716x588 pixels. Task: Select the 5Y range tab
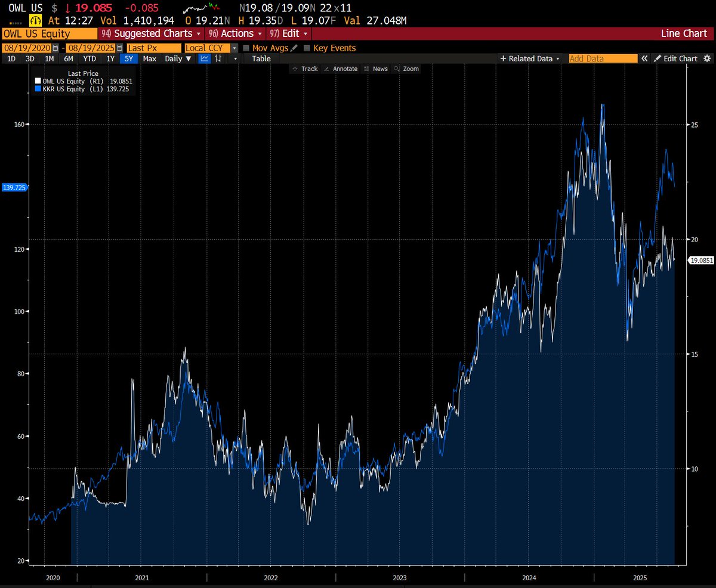(129, 58)
